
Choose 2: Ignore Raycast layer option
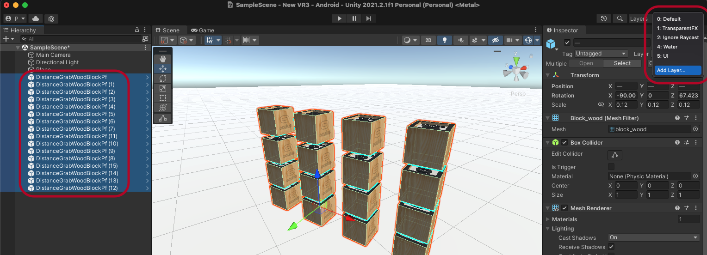pos(678,37)
